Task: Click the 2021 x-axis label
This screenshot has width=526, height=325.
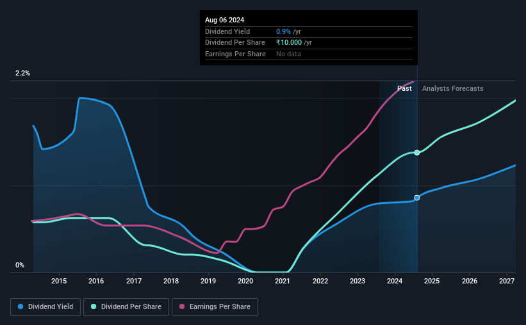Action: (283, 281)
